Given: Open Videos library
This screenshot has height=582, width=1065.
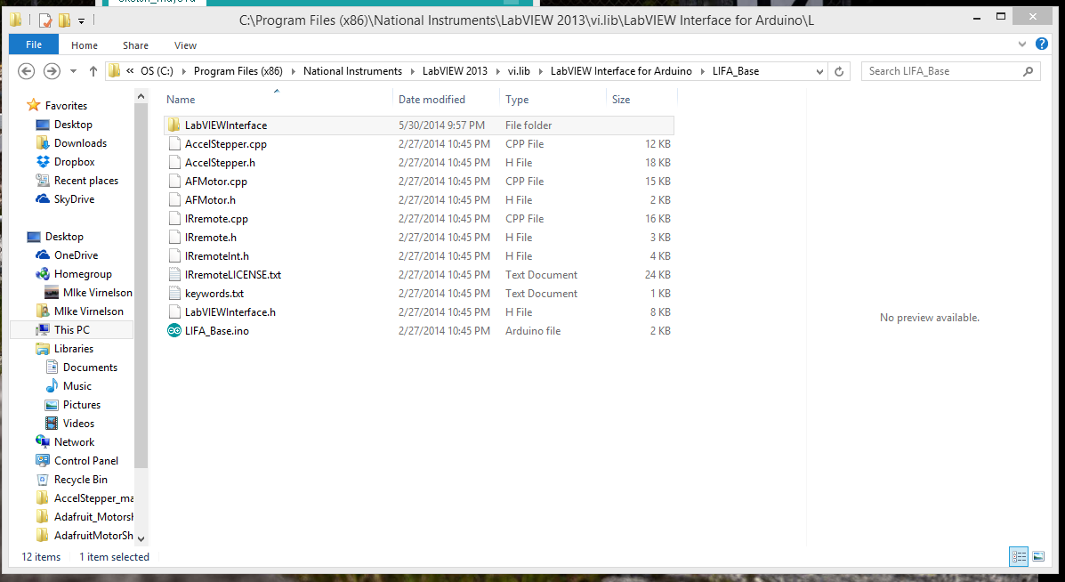Looking at the screenshot, I should click(78, 423).
